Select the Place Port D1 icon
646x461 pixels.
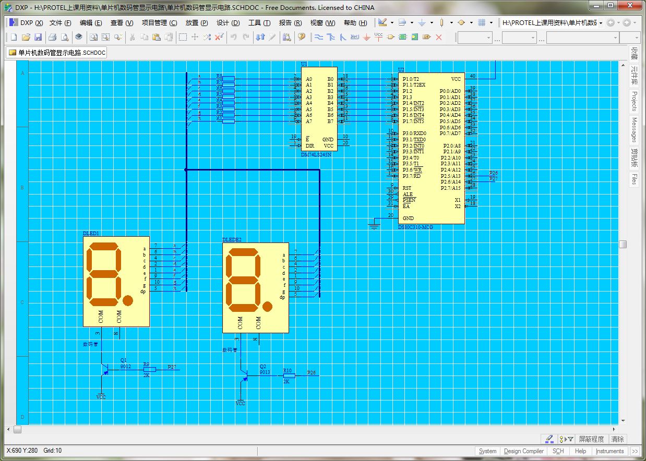(427, 37)
